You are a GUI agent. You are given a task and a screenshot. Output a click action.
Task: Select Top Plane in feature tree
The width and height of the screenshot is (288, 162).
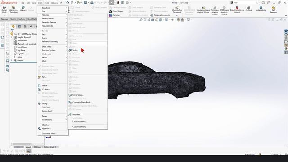[x=21, y=50]
